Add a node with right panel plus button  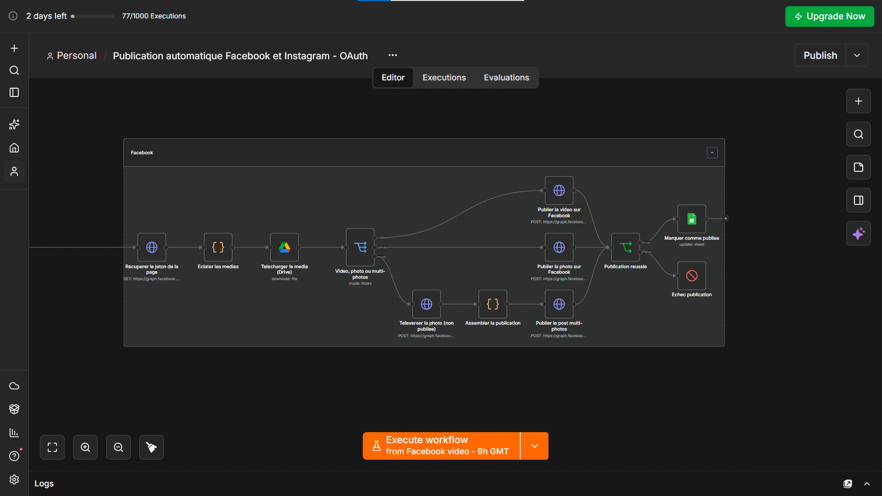click(858, 101)
